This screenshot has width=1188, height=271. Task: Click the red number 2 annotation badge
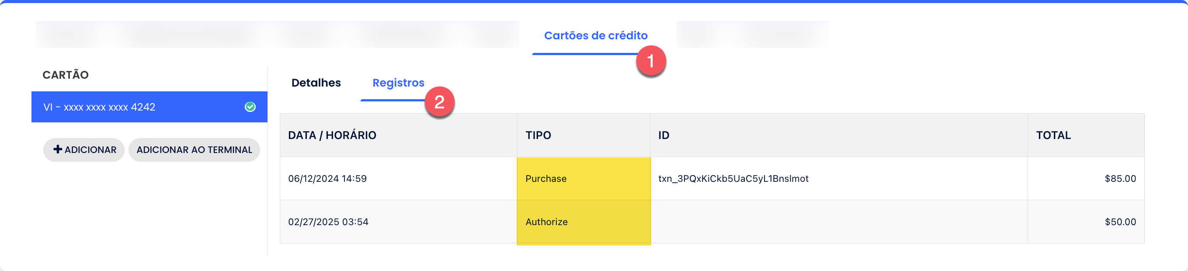coord(440,102)
